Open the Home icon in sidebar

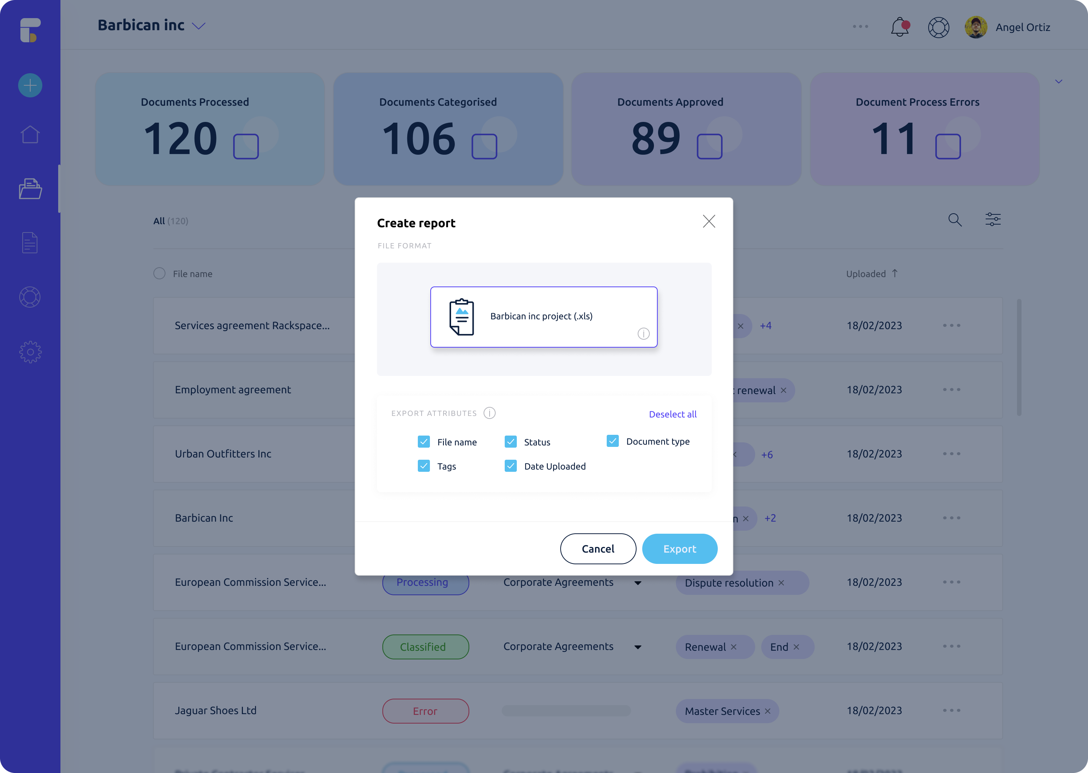pyautogui.click(x=30, y=135)
